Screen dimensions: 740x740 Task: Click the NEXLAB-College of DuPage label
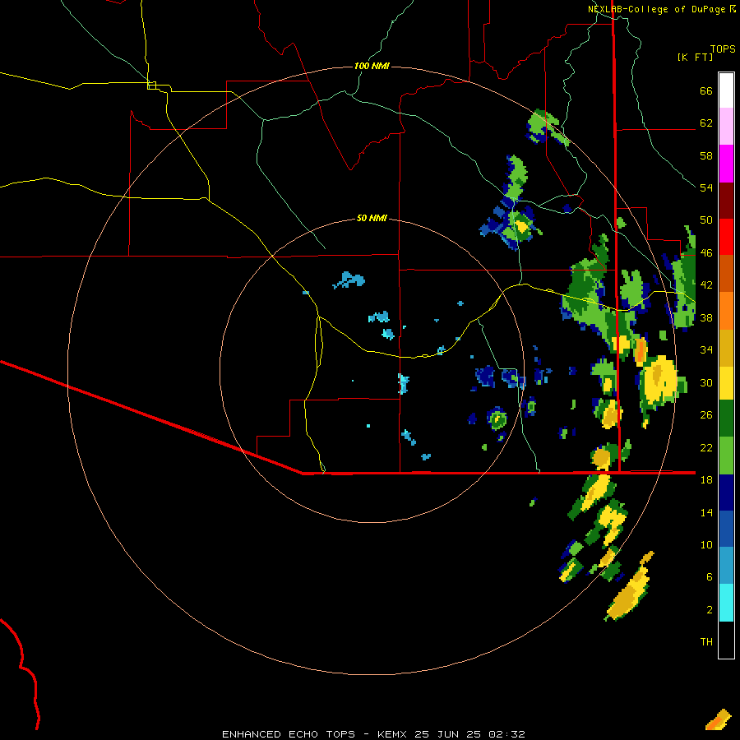(x=656, y=9)
